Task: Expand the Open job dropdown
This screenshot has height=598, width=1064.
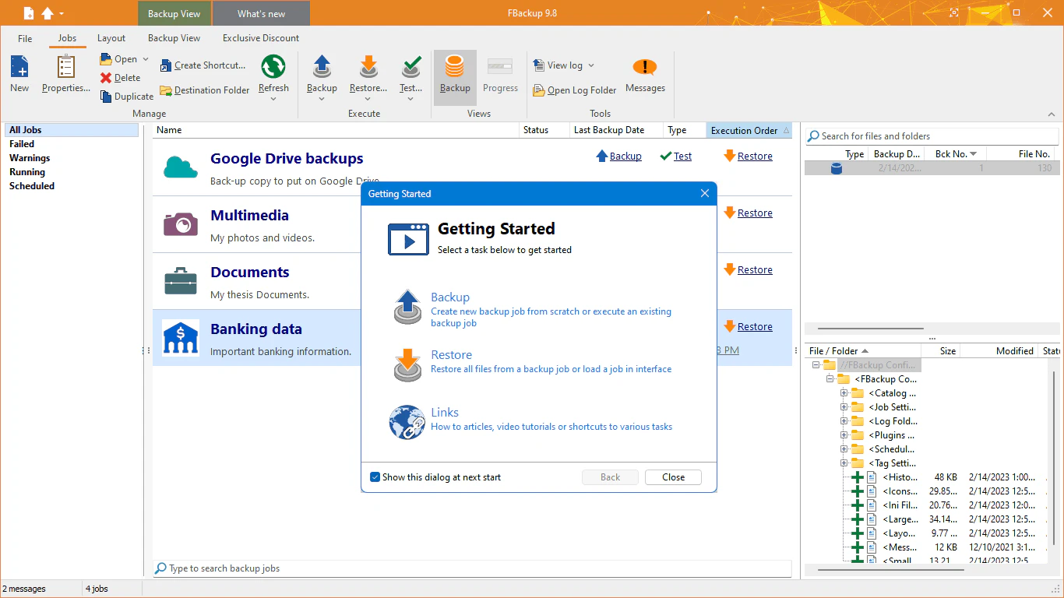Action: click(x=145, y=58)
